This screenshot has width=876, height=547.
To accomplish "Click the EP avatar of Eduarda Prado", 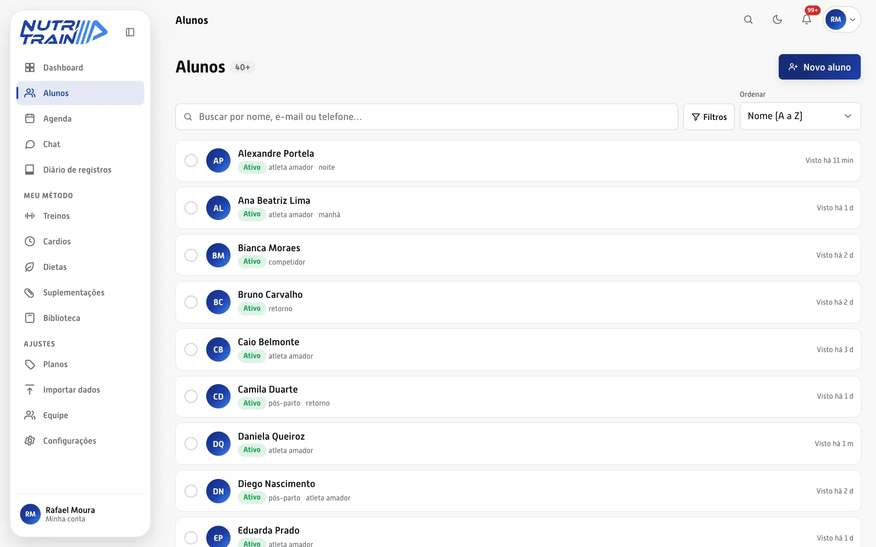I will [x=218, y=537].
